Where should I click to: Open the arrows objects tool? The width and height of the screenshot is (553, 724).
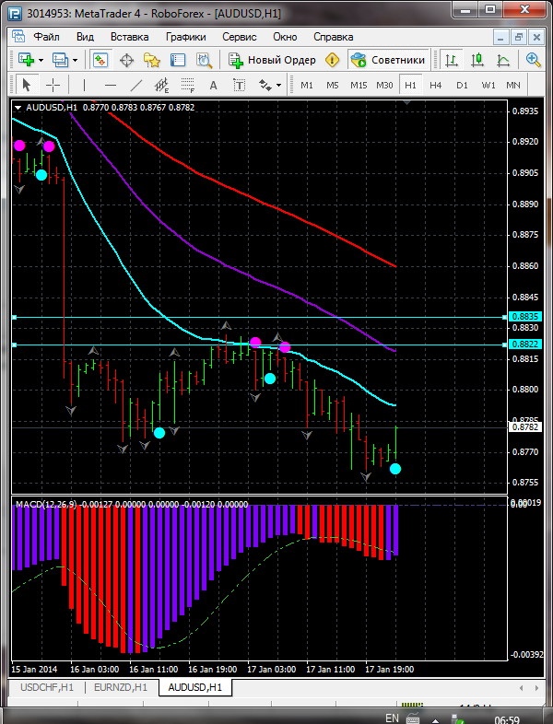(x=265, y=85)
